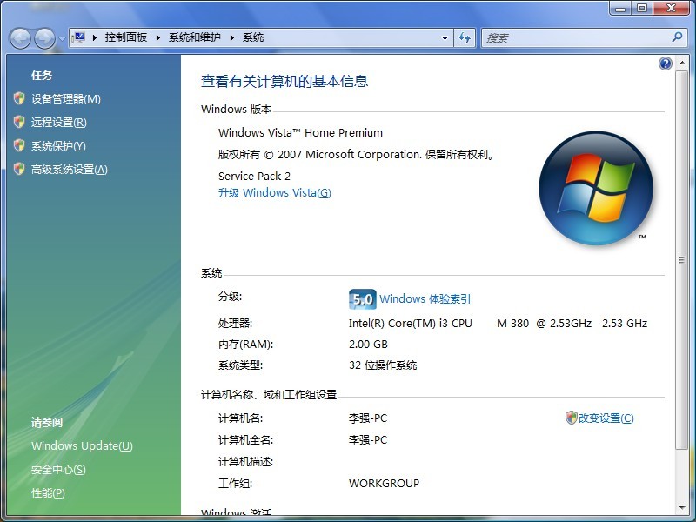The image size is (696, 522).
Task: Open the blue help question-mark icon
Action: 666,64
